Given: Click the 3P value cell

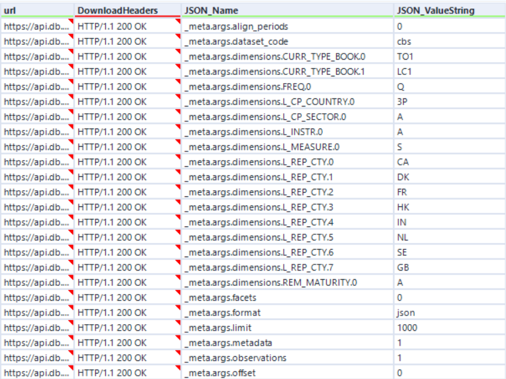Looking at the screenshot, I should (x=450, y=102).
